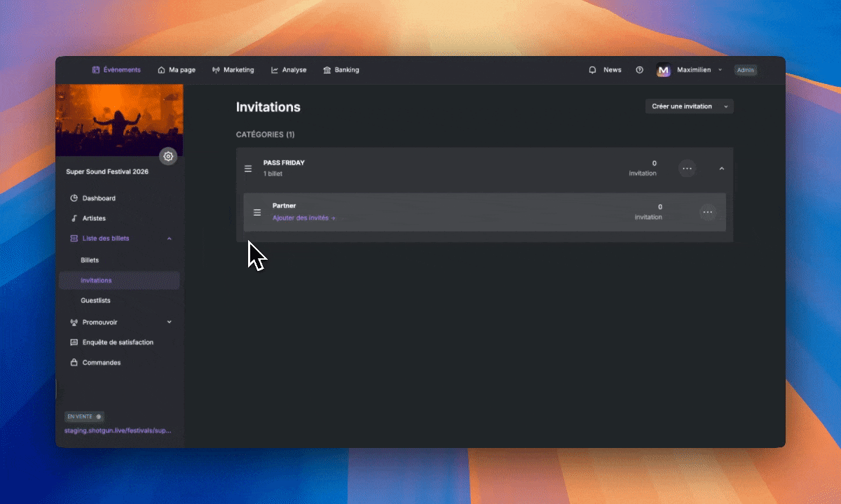Click the drag handle beside Partner invitation
The width and height of the screenshot is (841, 504).
point(257,212)
